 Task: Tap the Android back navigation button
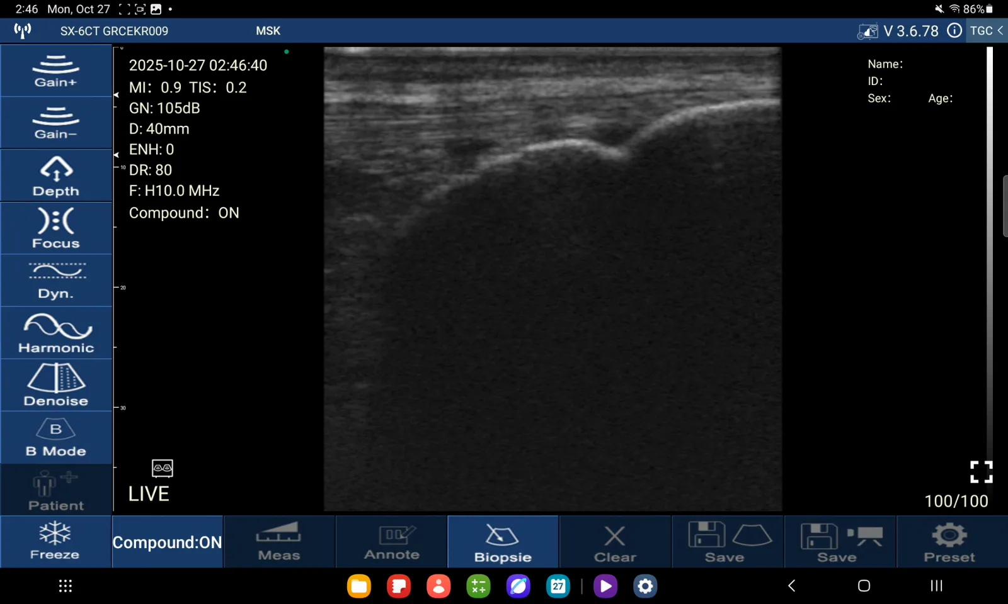pyautogui.click(x=792, y=586)
